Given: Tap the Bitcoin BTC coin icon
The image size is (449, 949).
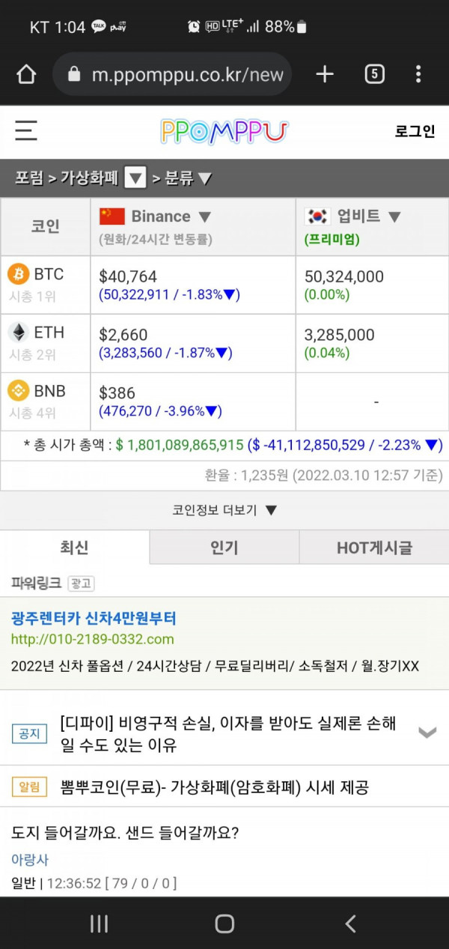Looking at the screenshot, I should click(19, 274).
